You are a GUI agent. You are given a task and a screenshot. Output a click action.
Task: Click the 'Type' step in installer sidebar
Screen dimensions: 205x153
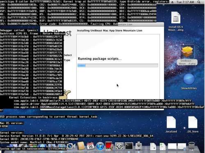(67, 60)
